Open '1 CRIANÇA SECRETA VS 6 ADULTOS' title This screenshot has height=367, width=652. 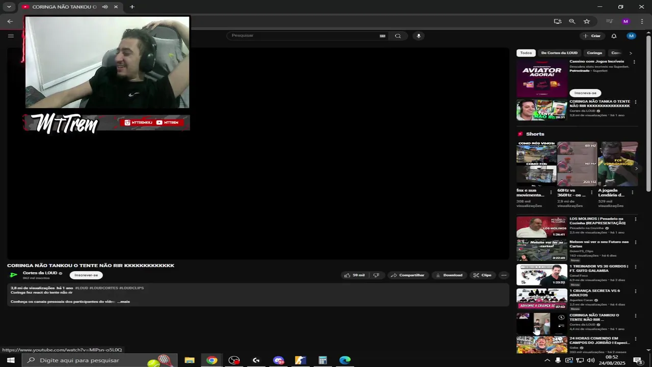pyautogui.click(x=594, y=293)
